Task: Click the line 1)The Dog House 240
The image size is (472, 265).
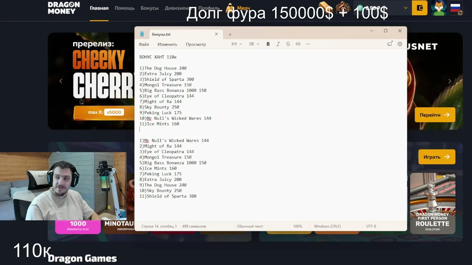Action: (x=163, y=68)
